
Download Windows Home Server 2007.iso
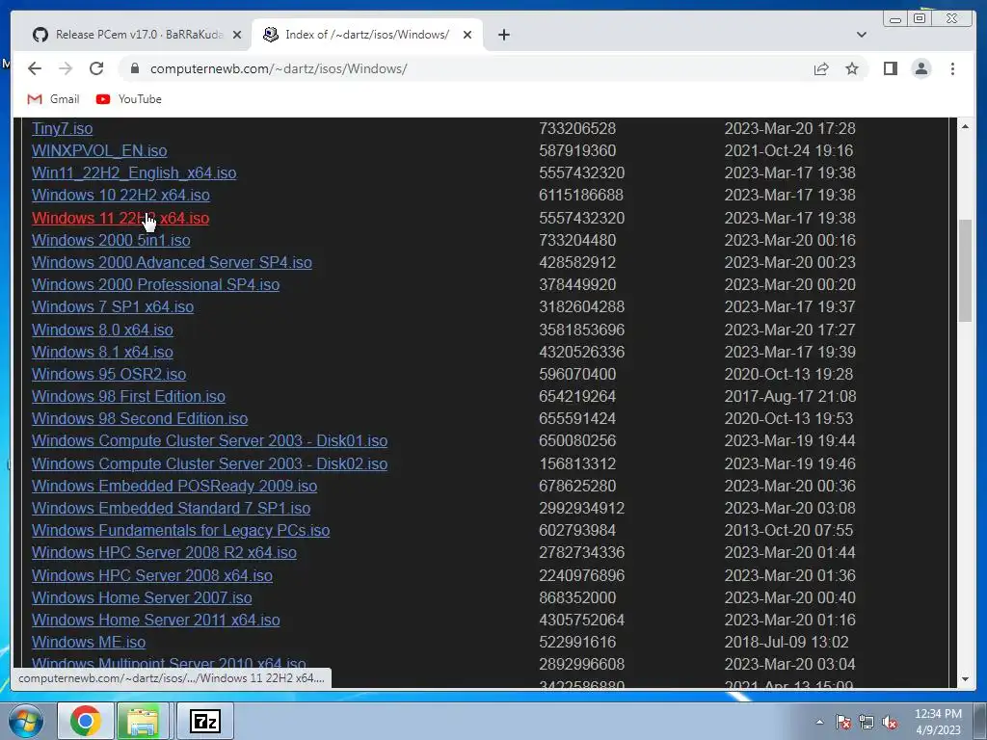pos(142,597)
